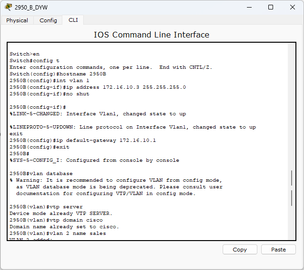Click the Paste button
The height and width of the screenshot is (270, 304).
pyautogui.click(x=278, y=250)
